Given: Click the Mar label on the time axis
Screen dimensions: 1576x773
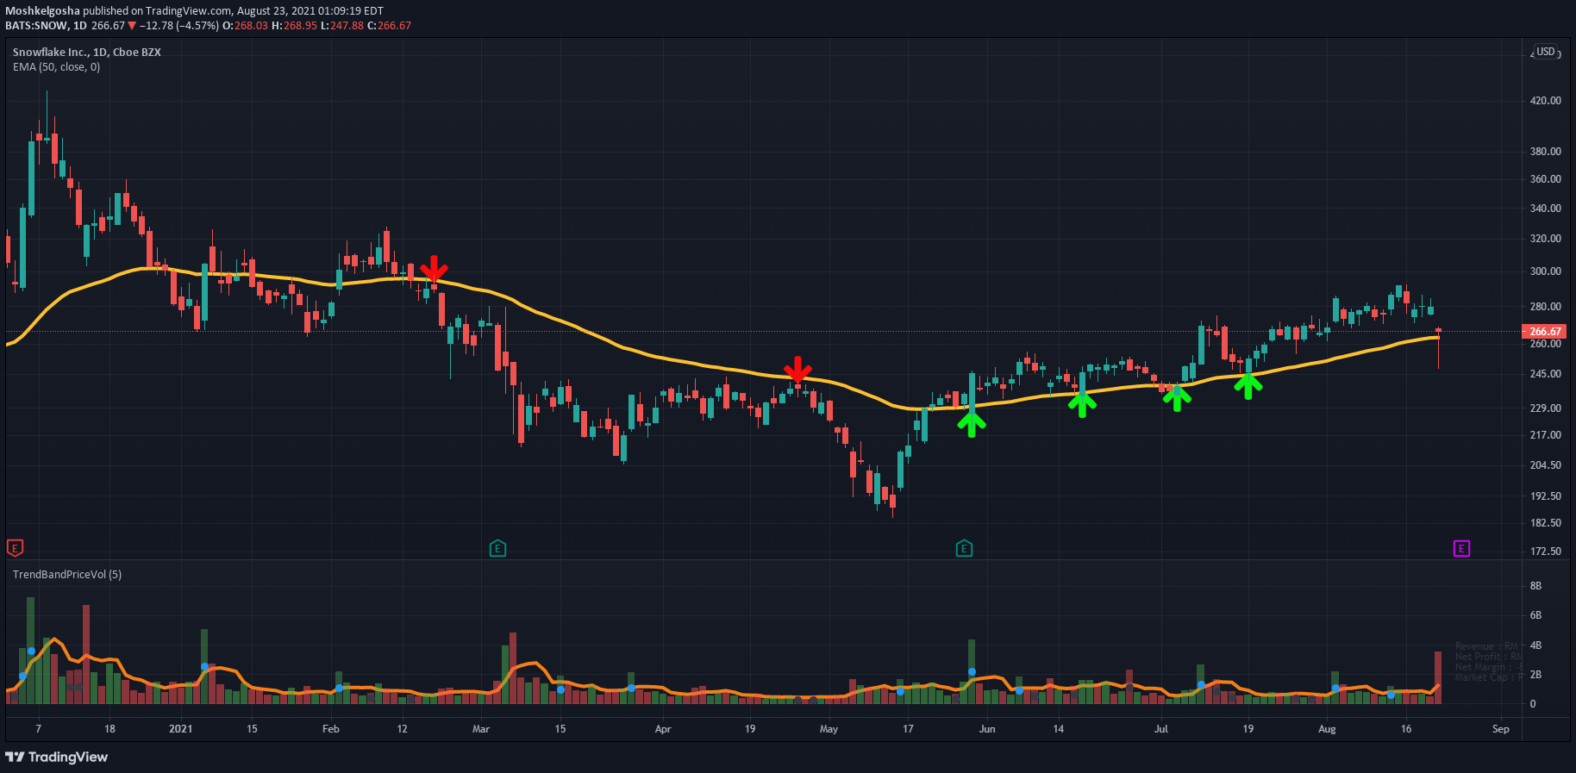Looking at the screenshot, I should point(481,729).
